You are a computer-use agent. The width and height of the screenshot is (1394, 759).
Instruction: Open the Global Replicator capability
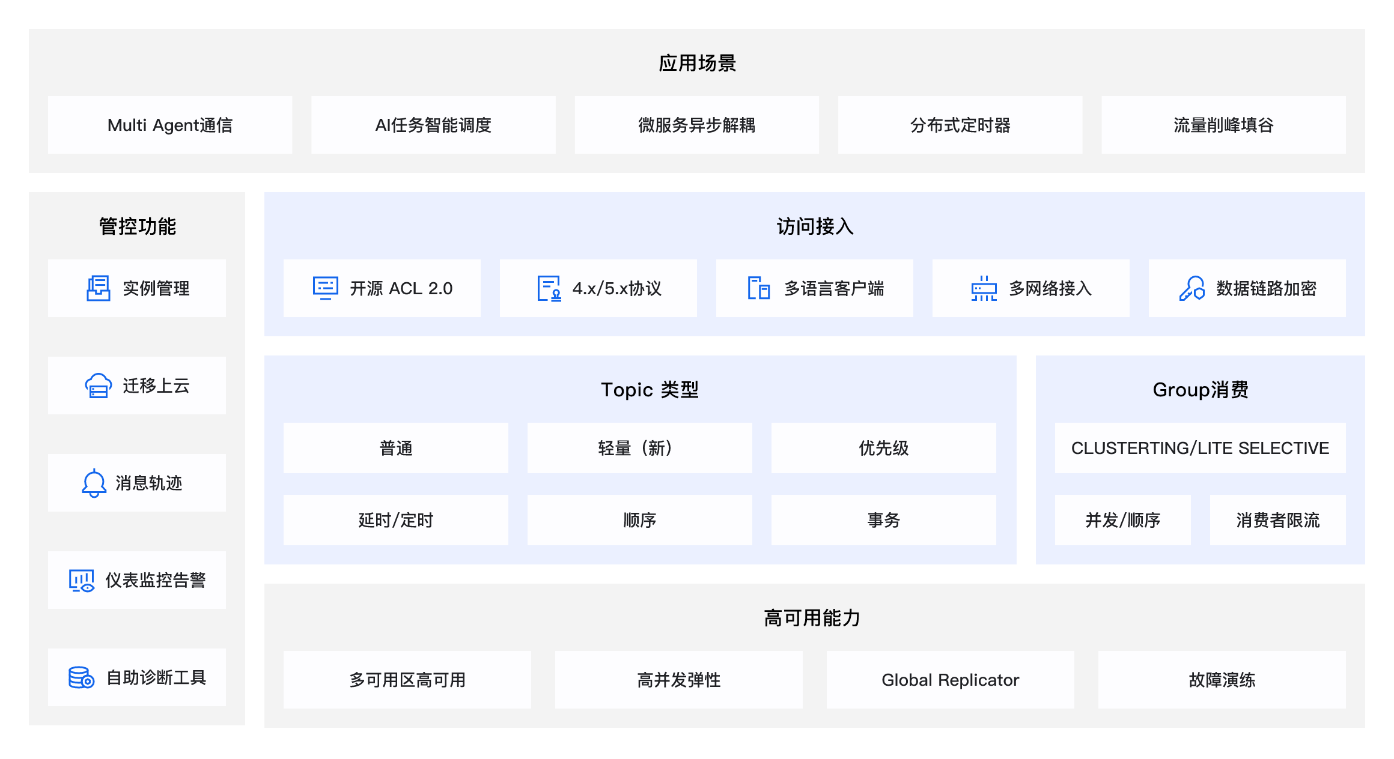point(950,680)
